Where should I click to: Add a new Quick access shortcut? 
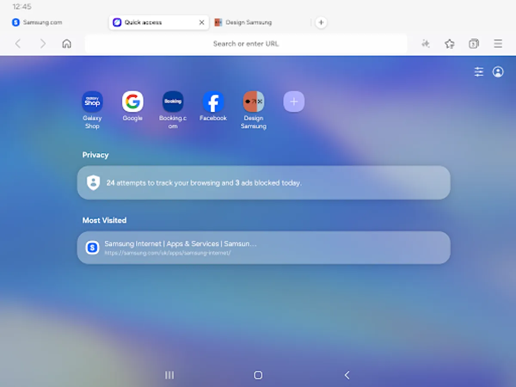coord(294,101)
